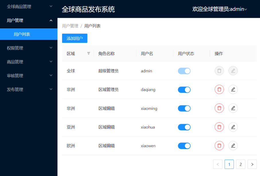Click delete icon for xiaoming

(219, 108)
